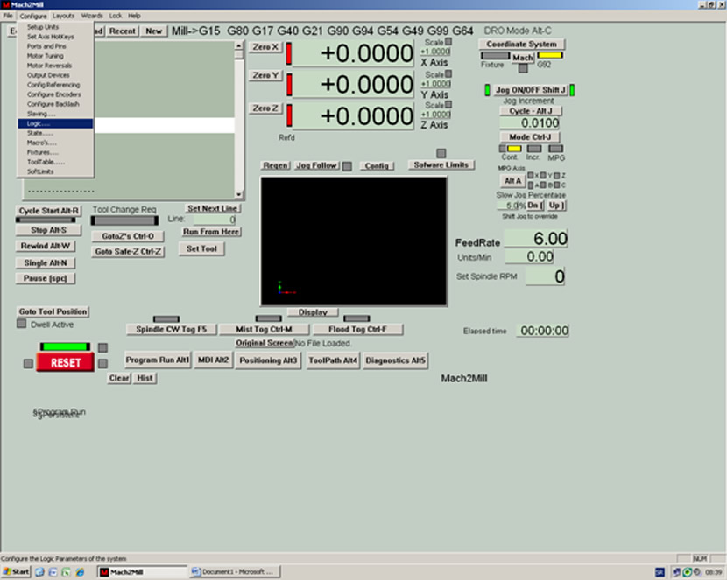Click the Zero Y button
The image size is (727, 580).
[x=265, y=76]
